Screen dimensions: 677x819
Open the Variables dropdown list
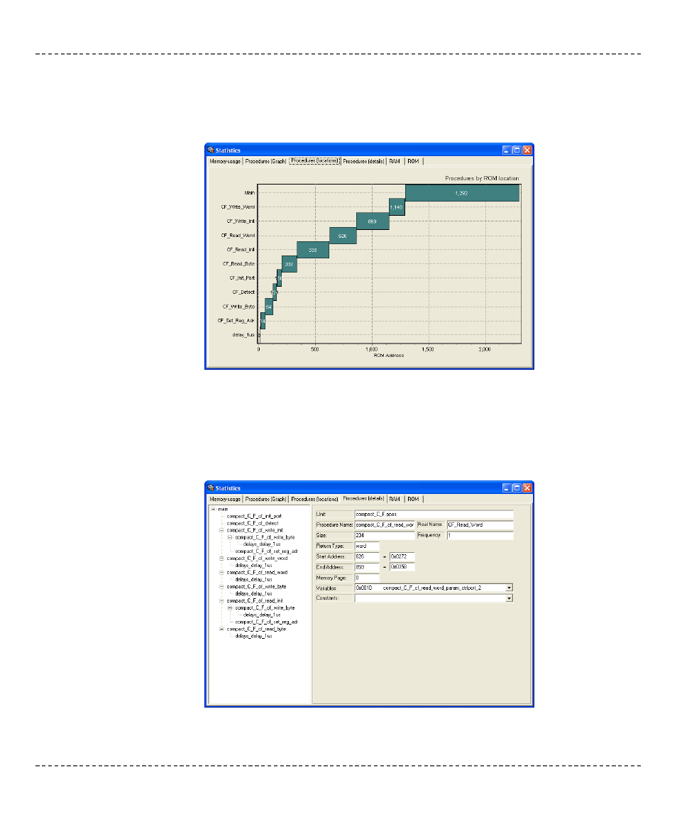tap(509, 588)
